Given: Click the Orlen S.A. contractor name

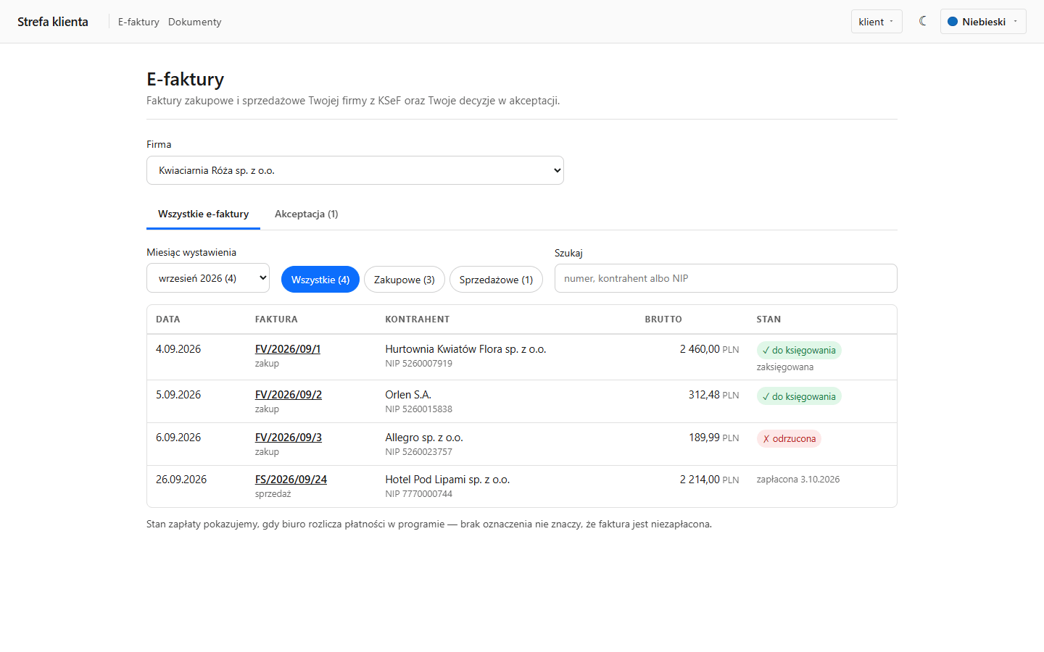Looking at the screenshot, I should (x=408, y=395).
